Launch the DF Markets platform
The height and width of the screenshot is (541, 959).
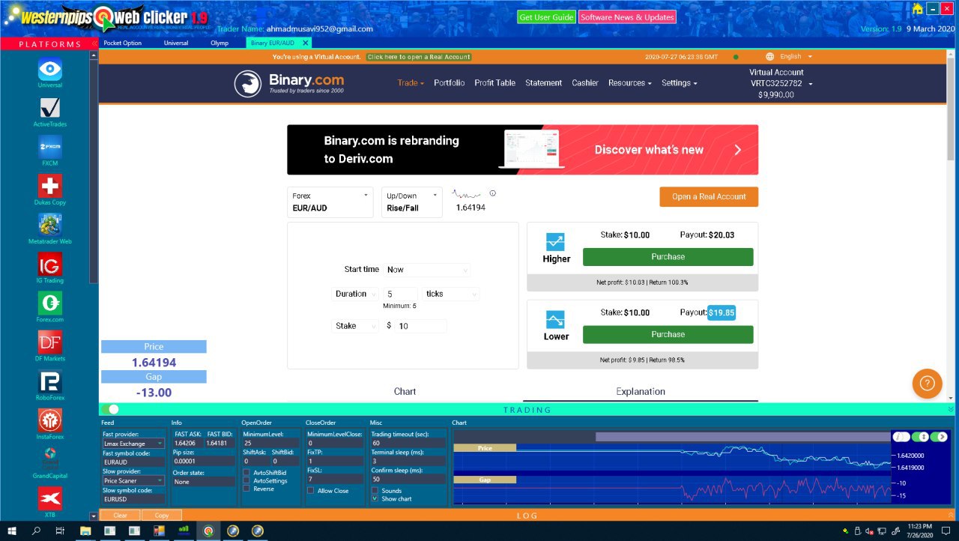(x=50, y=342)
